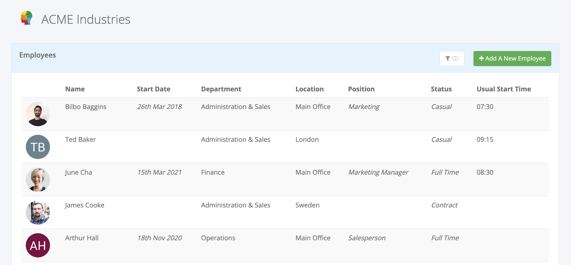Click the plus icon on Add Employee button
Screen dimensions: 571x265
pyautogui.click(x=481, y=58)
